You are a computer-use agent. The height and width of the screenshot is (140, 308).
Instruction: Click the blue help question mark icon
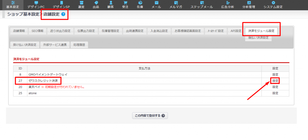click(x=63, y=14)
